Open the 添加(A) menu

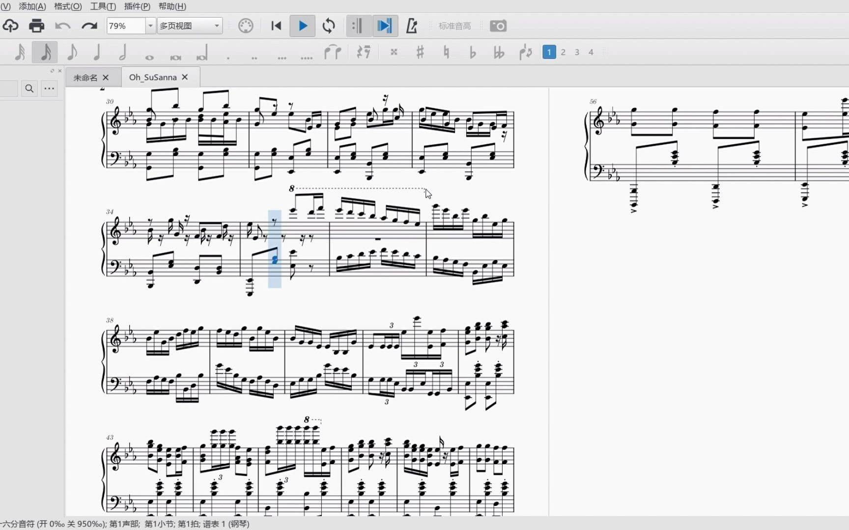[32, 6]
